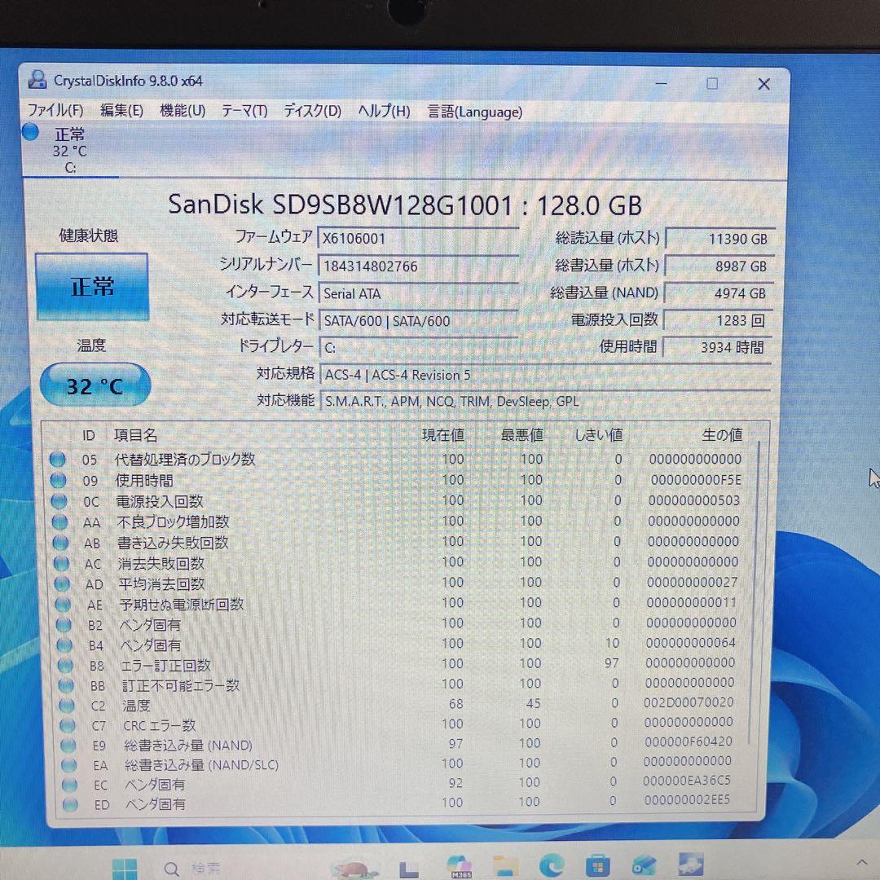Image resolution: width=880 pixels, height=880 pixels.
Task: Click the CrystalDiskInfo icon in the title bar
Action: [36, 79]
